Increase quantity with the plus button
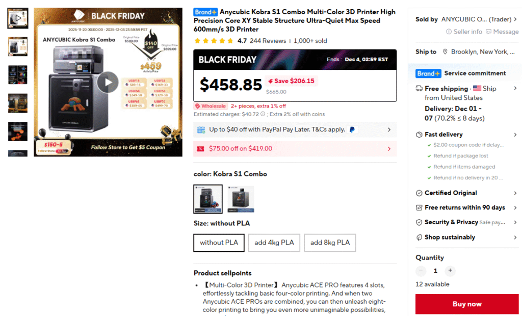 pyautogui.click(x=450, y=271)
